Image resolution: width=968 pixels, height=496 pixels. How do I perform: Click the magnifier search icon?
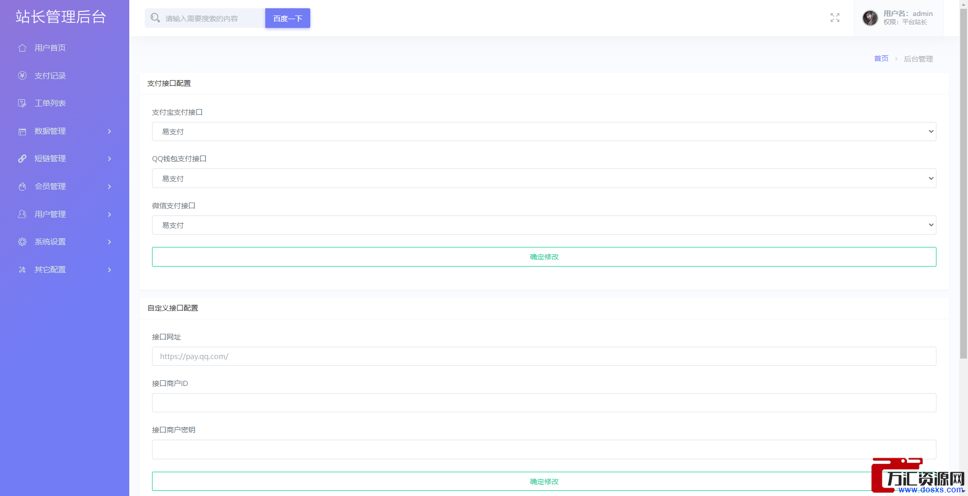155,18
